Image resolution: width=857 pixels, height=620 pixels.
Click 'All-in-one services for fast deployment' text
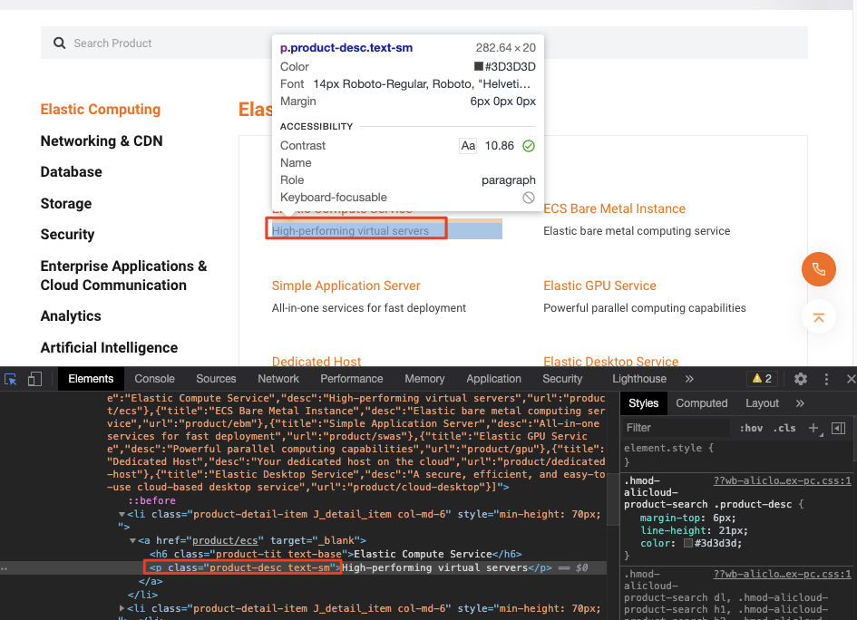[368, 308]
